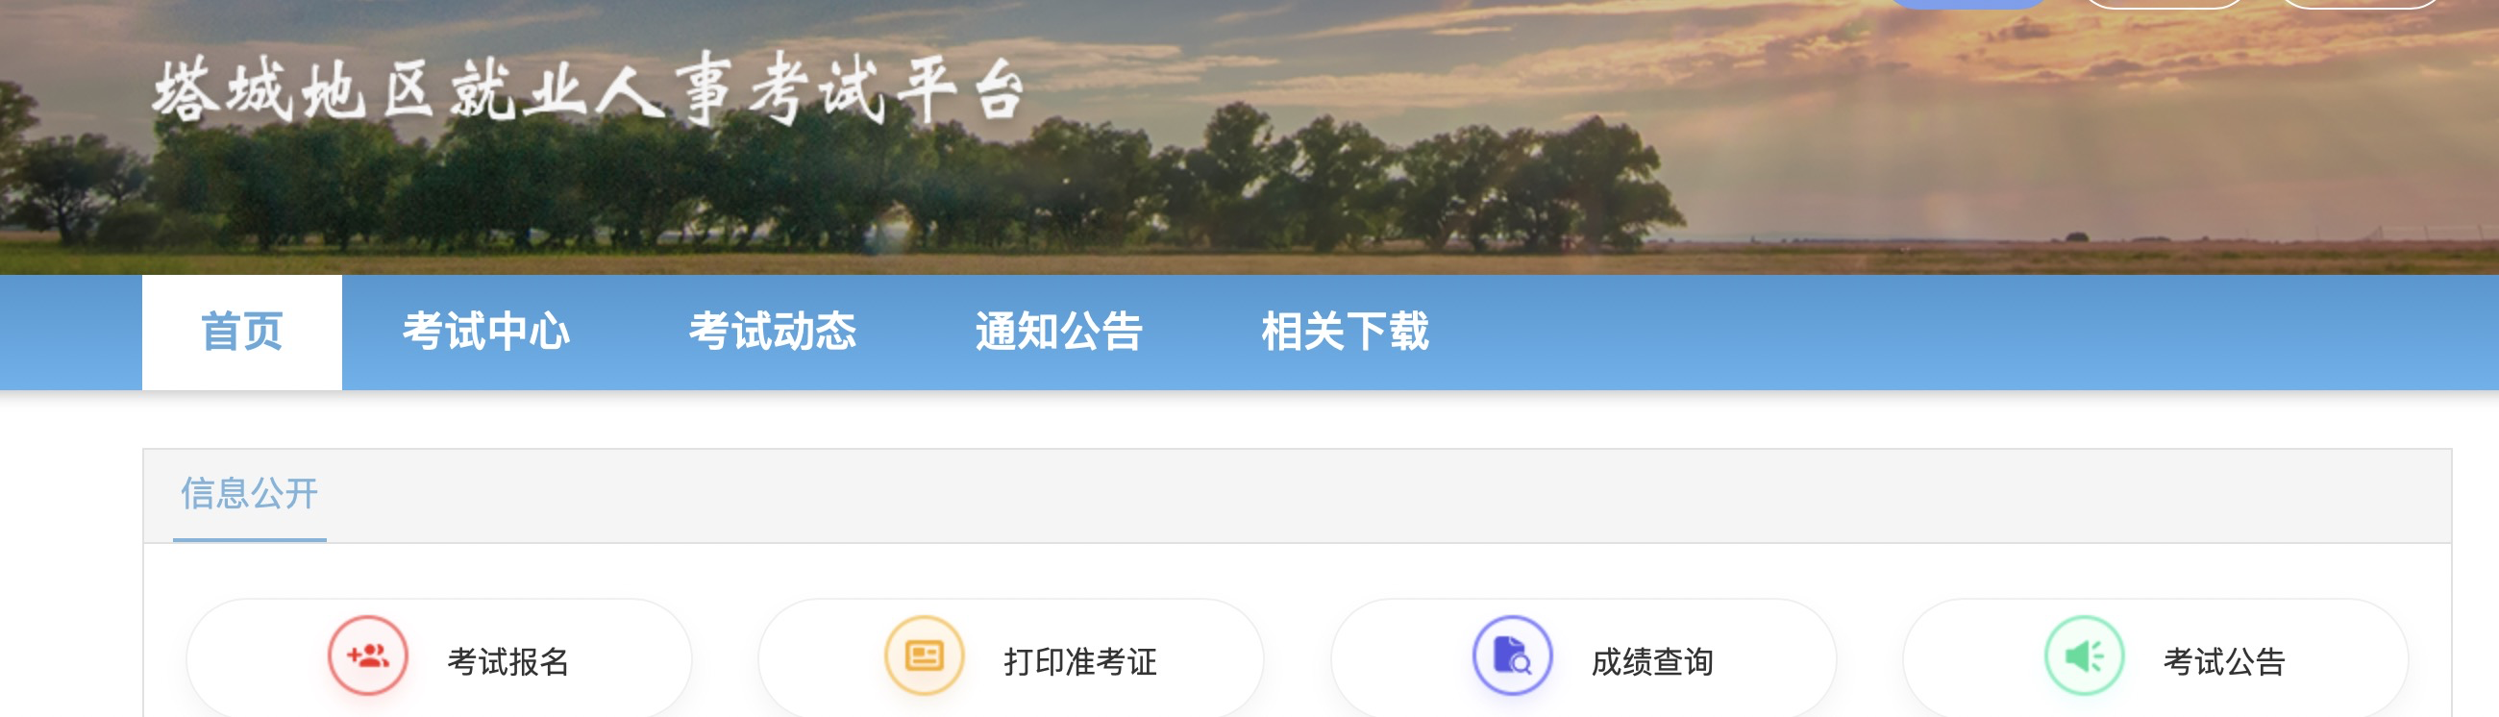
Task: Click the orange ticket icon for 打印准考证
Action: pos(925,655)
